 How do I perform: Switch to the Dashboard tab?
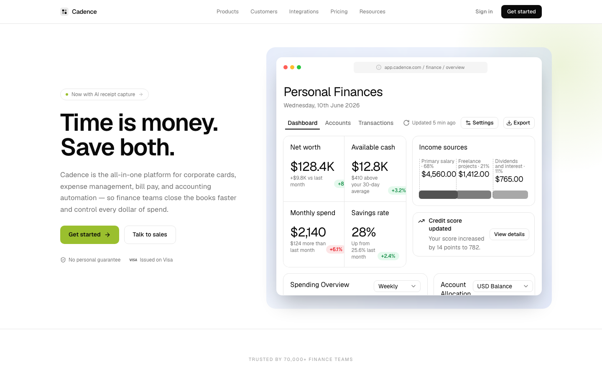click(x=303, y=123)
